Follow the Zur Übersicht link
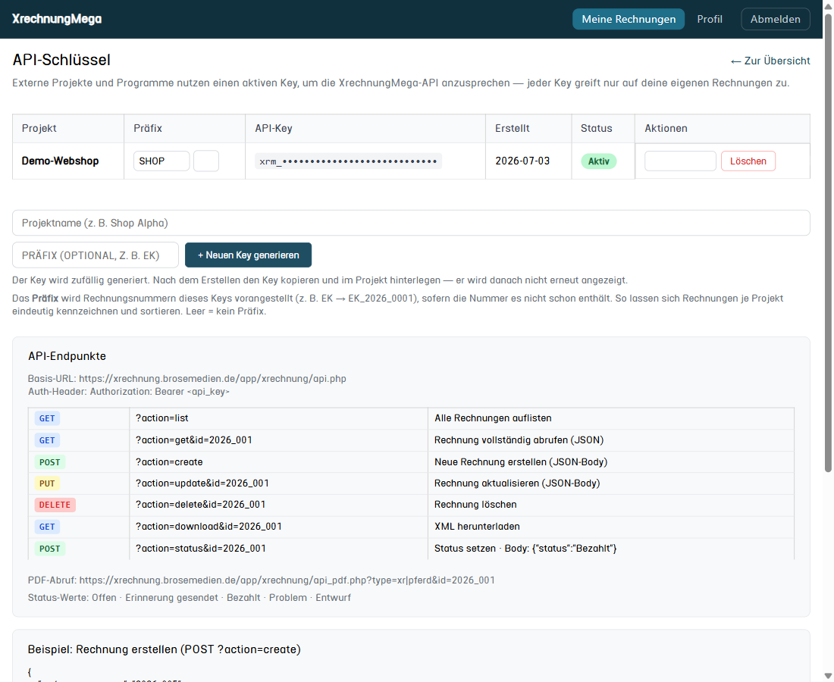This screenshot has height=682, width=834. coord(770,61)
